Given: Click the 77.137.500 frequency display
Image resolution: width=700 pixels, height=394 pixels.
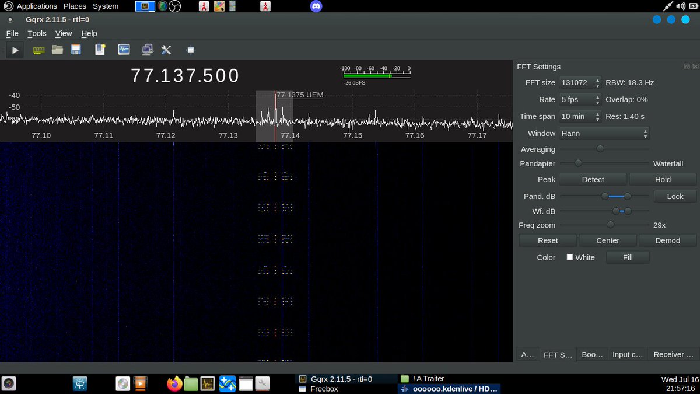Looking at the screenshot, I should pos(185,76).
